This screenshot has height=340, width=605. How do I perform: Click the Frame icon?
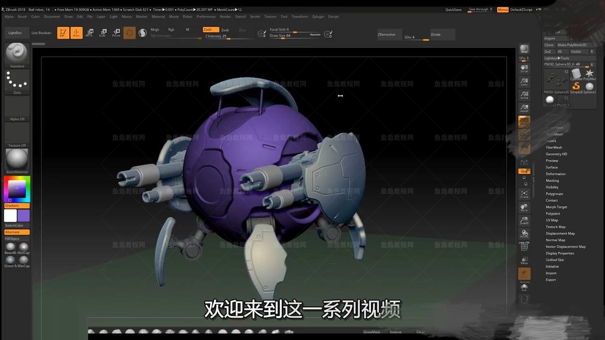point(524,194)
